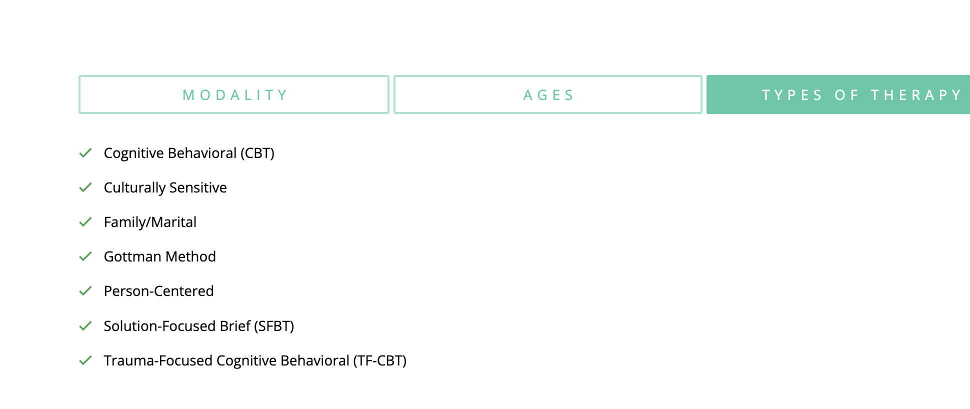Click the checkmark beside Trauma-Focused Cognitive Behavioral

tap(85, 360)
